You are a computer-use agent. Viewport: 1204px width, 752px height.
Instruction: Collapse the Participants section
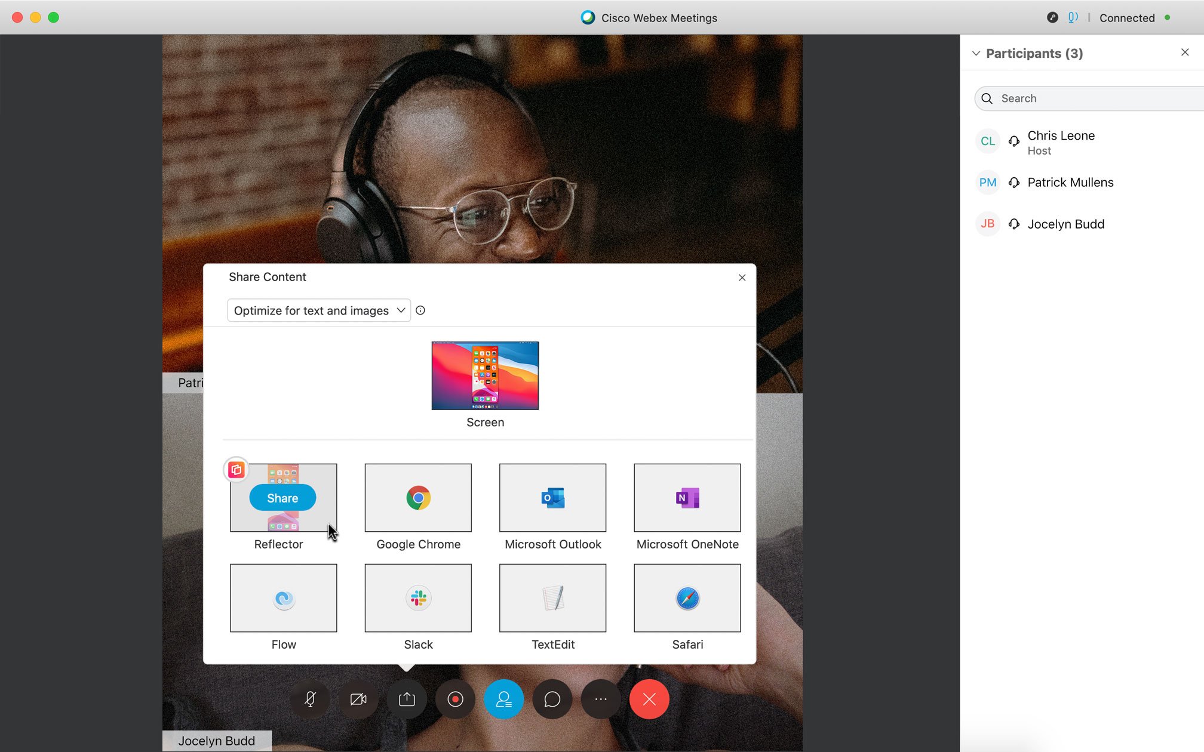coord(976,53)
